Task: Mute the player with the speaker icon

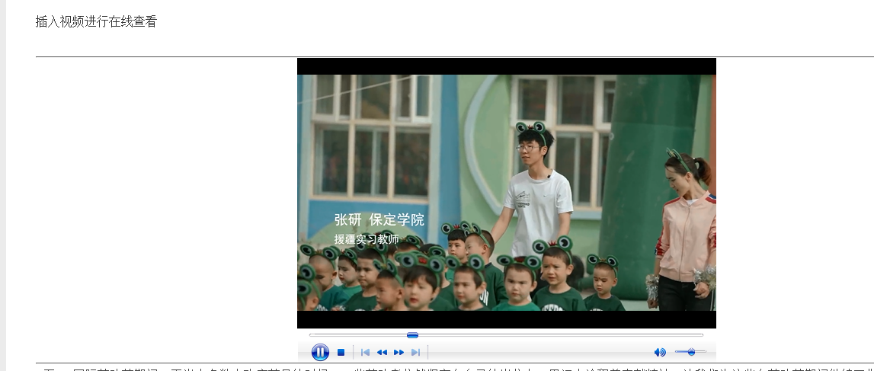Action: point(660,352)
